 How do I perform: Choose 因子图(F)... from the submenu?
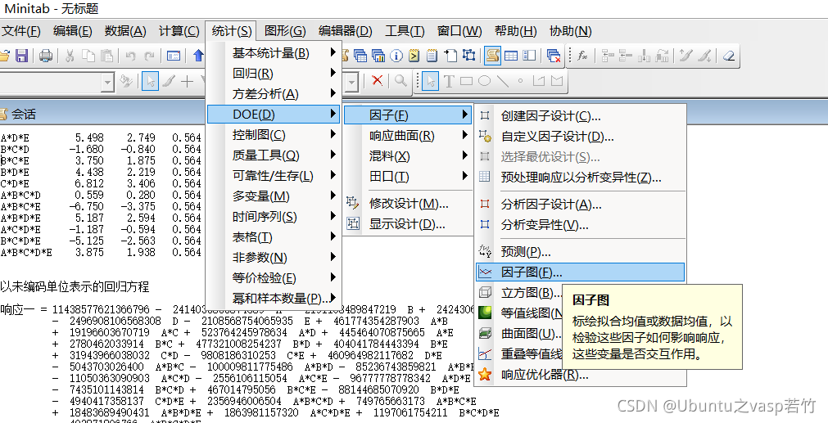(581, 272)
